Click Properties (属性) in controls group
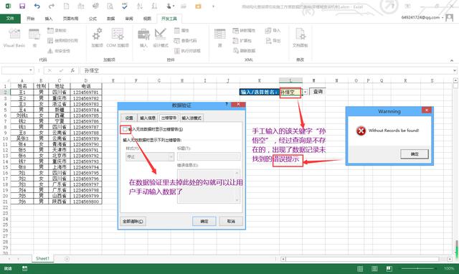This screenshot has height=274, width=459. 181,30
